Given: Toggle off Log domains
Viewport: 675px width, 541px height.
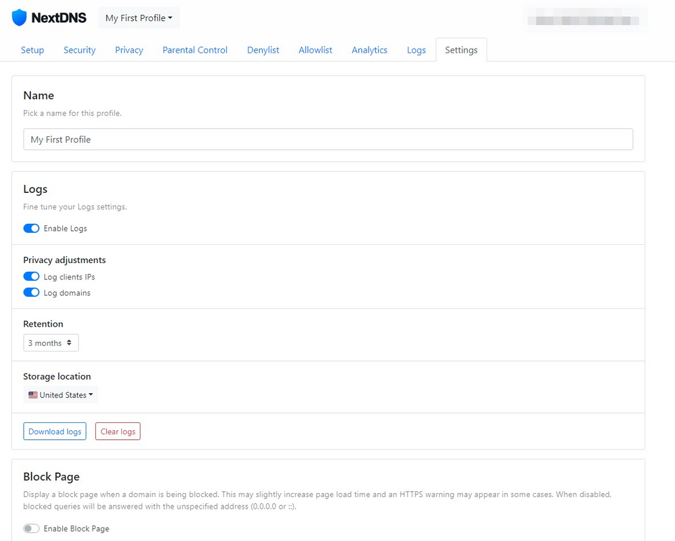Looking at the screenshot, I should [31, 293].
